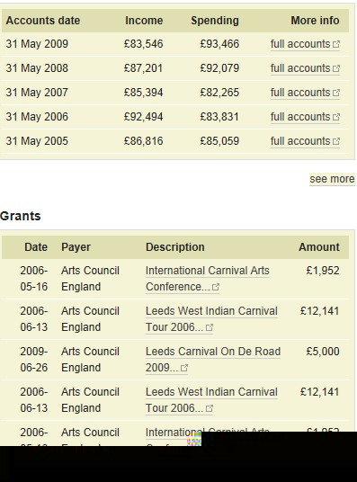The width and height of the screenshot is (357, 482).
Task: Open International Carnival Arts Conference grant, £1,952
Action: [208, 279]
